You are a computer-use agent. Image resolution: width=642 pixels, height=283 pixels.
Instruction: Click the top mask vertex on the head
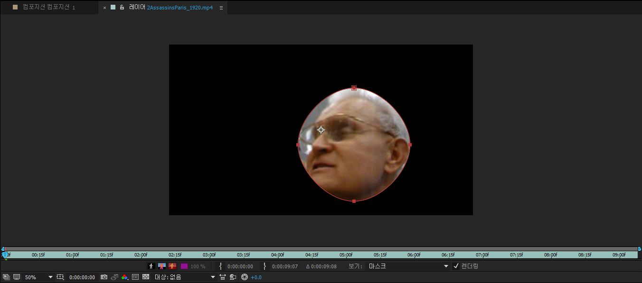354,88
